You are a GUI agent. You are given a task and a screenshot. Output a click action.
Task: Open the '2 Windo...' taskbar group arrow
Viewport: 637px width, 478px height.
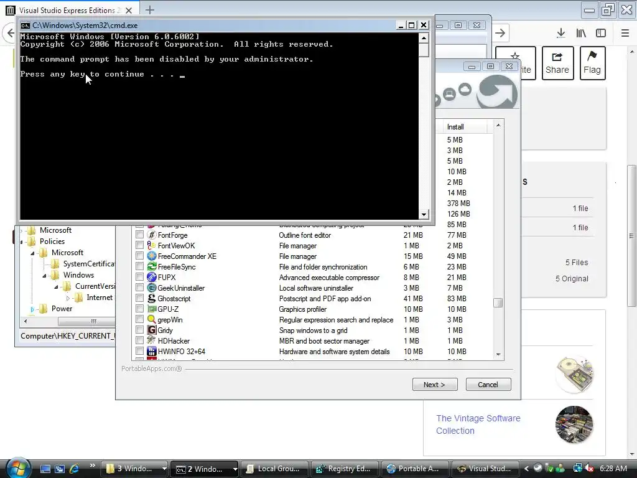(x=235, y=469)
